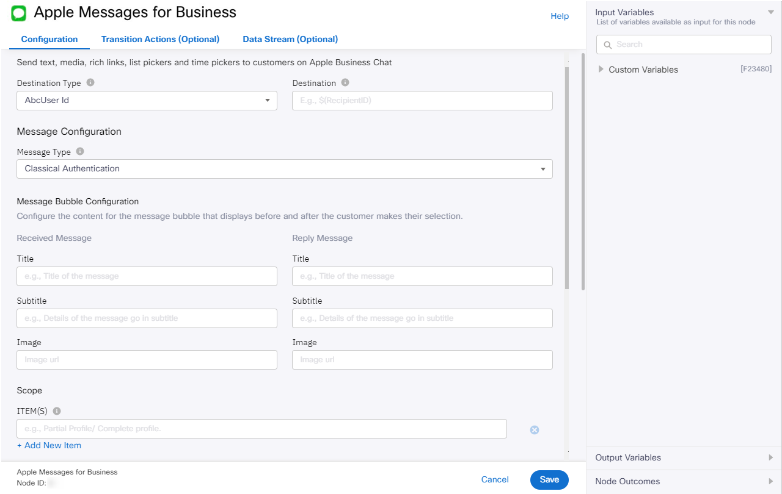Collapse the Input Variables panel arrow
This screenshot has width=782, height=494.
771,12
